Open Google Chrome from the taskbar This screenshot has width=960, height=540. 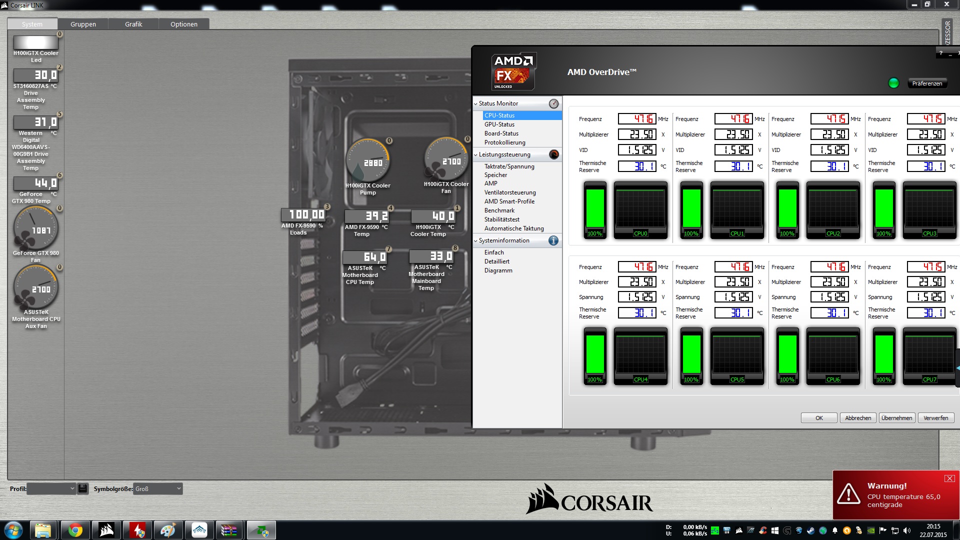75,530
